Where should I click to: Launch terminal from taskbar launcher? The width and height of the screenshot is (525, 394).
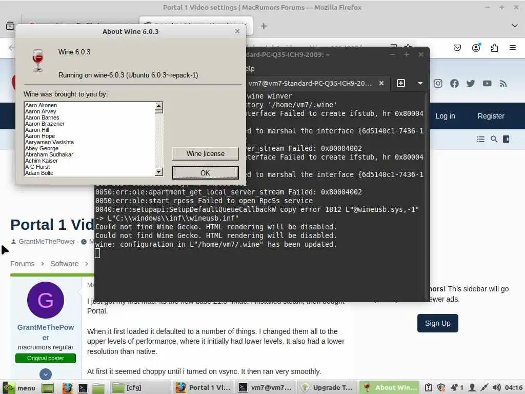[x=83, y=388]
